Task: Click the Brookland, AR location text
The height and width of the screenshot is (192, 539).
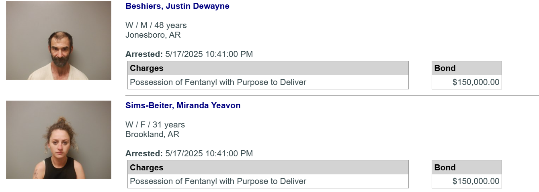Action: (152, 134)
